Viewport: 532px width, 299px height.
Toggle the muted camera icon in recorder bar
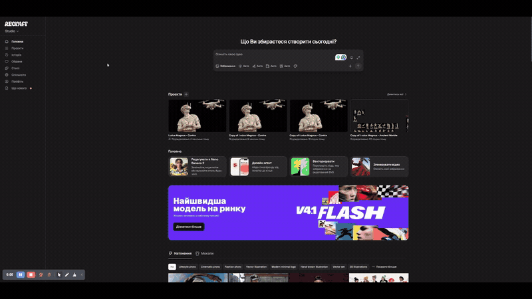(x=41, y=275)
